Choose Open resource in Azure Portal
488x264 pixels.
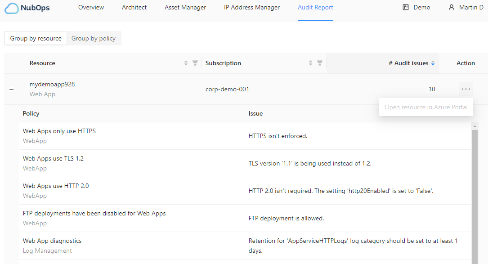[426, 107]
